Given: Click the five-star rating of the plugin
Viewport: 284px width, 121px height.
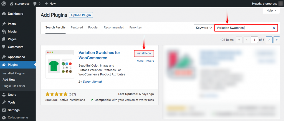Looking at the screenshot, I should coord(57,94).
